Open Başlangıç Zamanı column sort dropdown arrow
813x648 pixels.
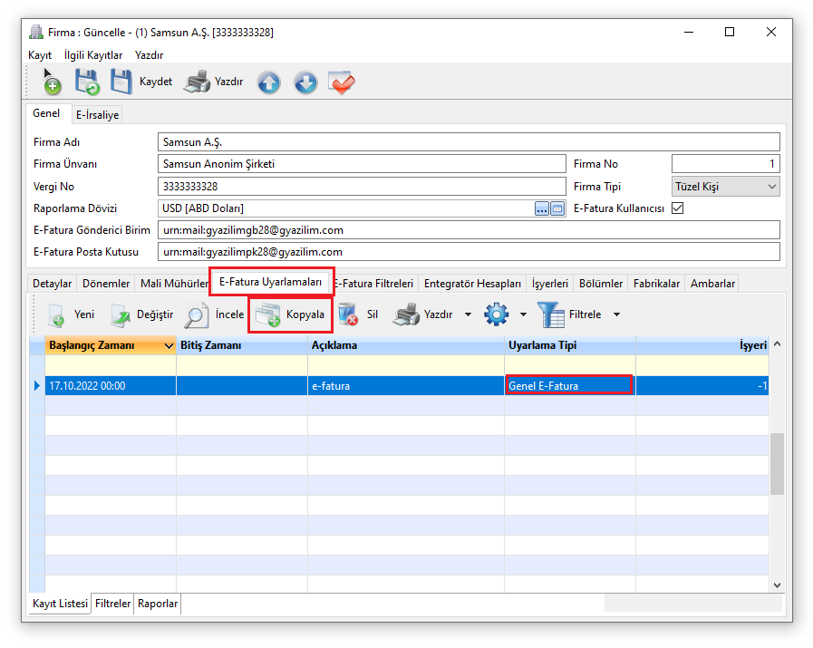pyautogui.click(x=169, y=346)
